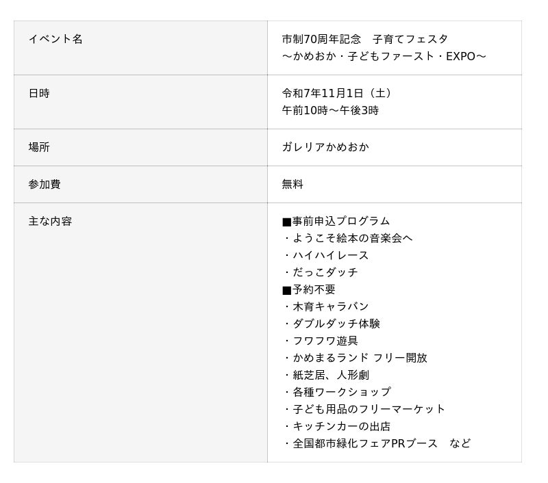Click the 日時 row label
548x483 pixels.
point(39,93)
